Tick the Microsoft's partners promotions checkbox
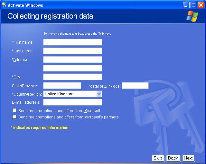Viewport: 206px width, 164px height. [14, 117]
